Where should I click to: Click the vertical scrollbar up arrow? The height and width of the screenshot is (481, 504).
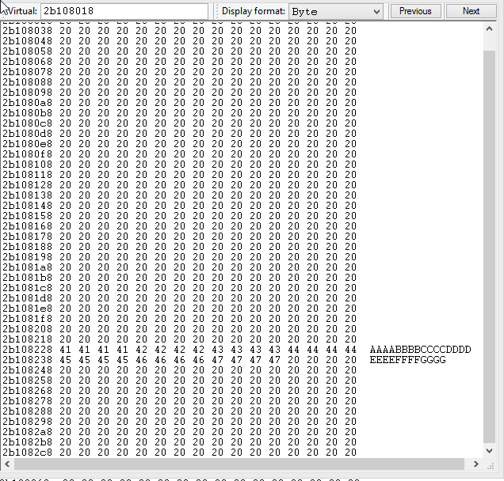tap(489, 28)
